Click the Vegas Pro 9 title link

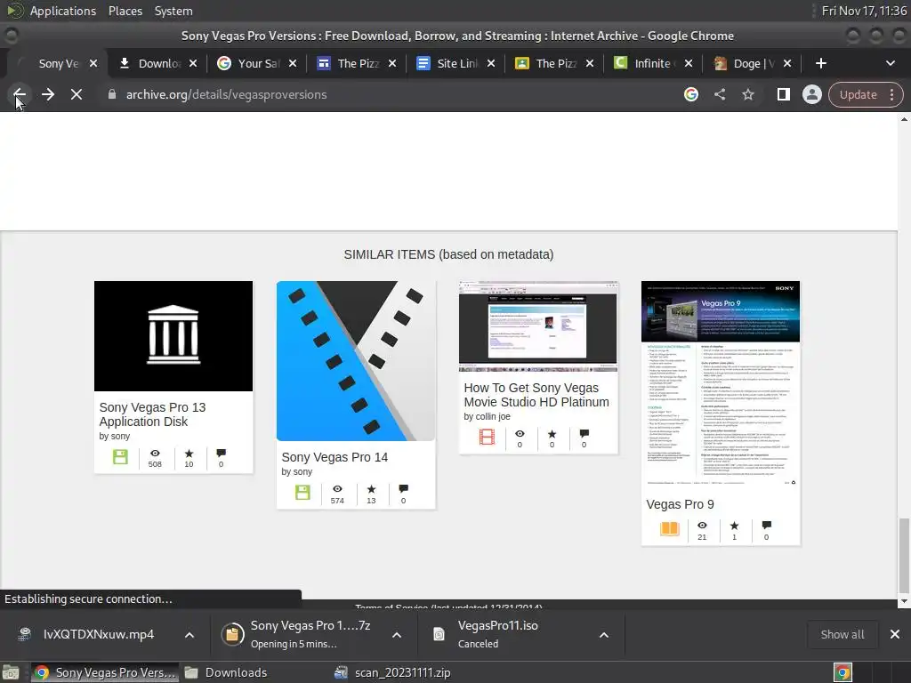680,505
